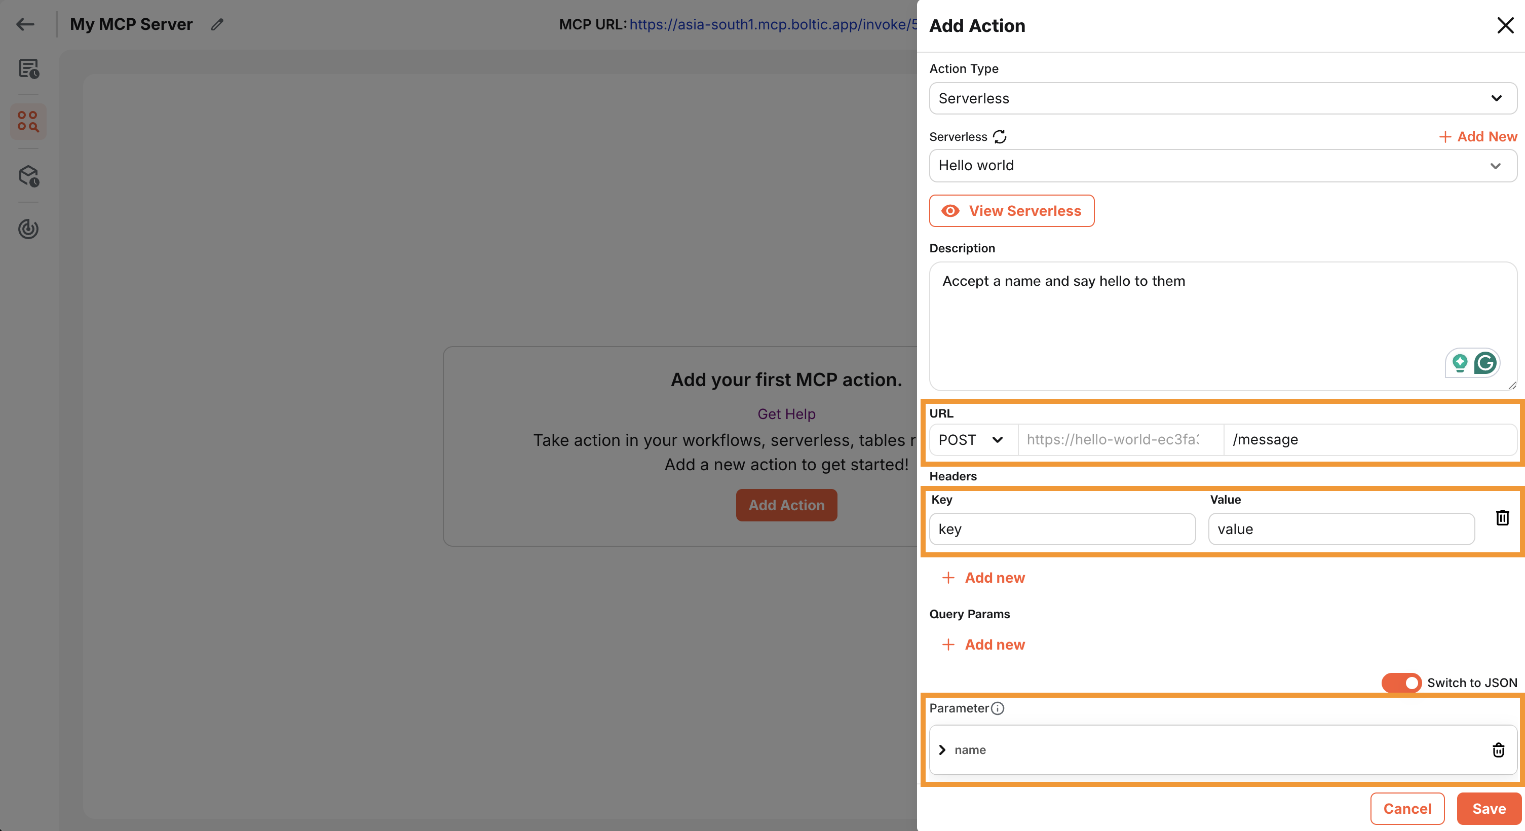The height and width of the screenshot is (831, 1525).
Task: Click the back arrow beside My MCP Server
Action: (x=25, y=24)
